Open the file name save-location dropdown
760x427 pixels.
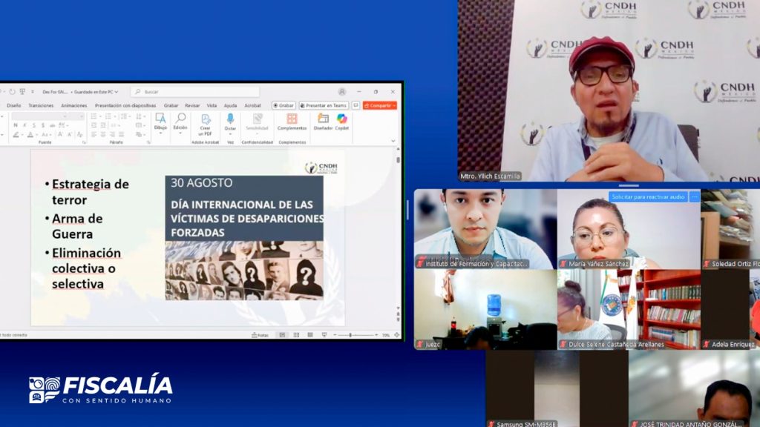click(116, 92)
